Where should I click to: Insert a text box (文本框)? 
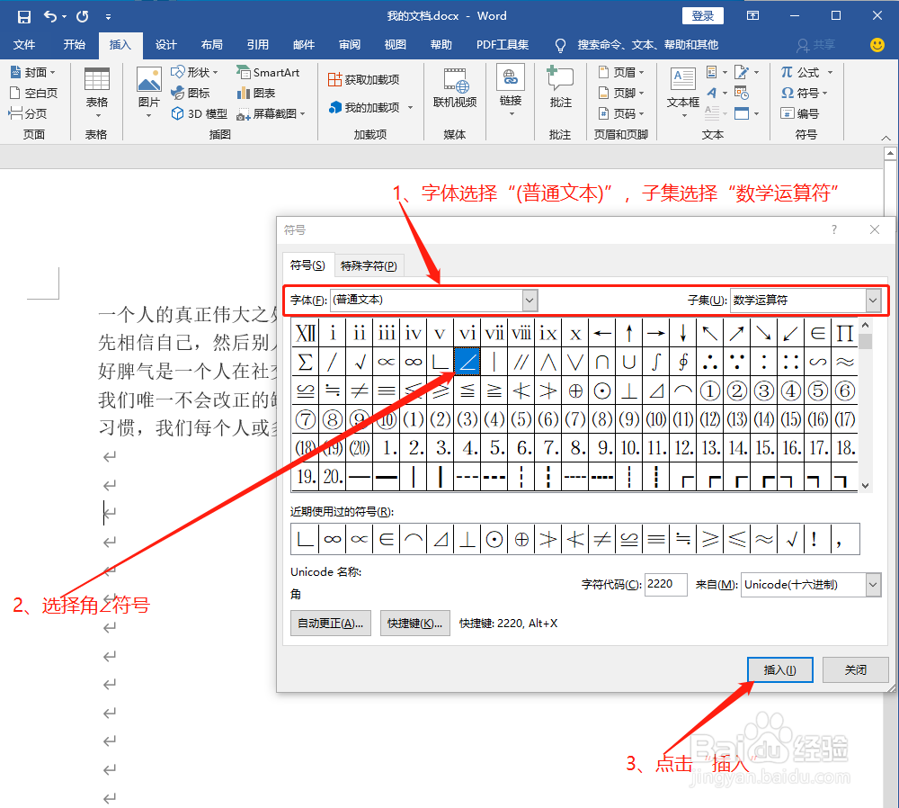pos(683,93)
